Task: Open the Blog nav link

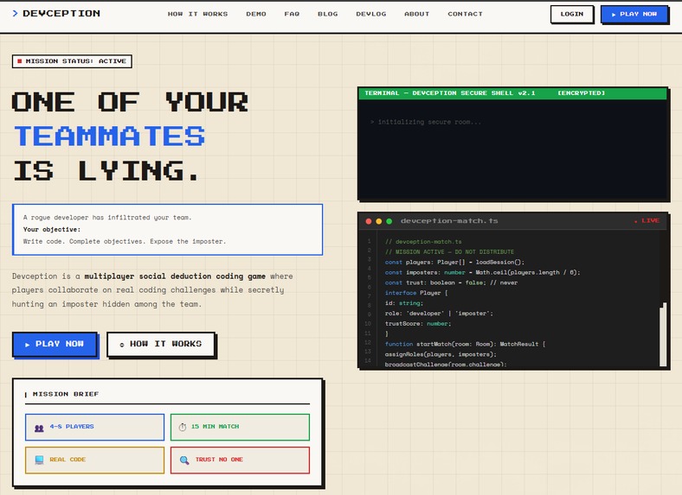Action: pyautogui.click(x=327, y=14)
